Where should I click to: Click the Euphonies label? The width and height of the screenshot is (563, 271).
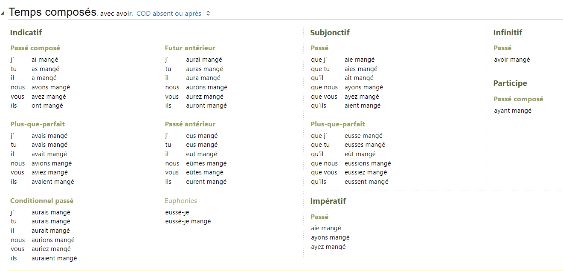click(x=181, y=201)
